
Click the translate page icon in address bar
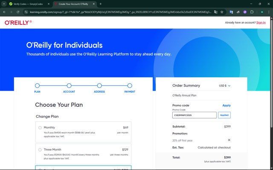216,12
